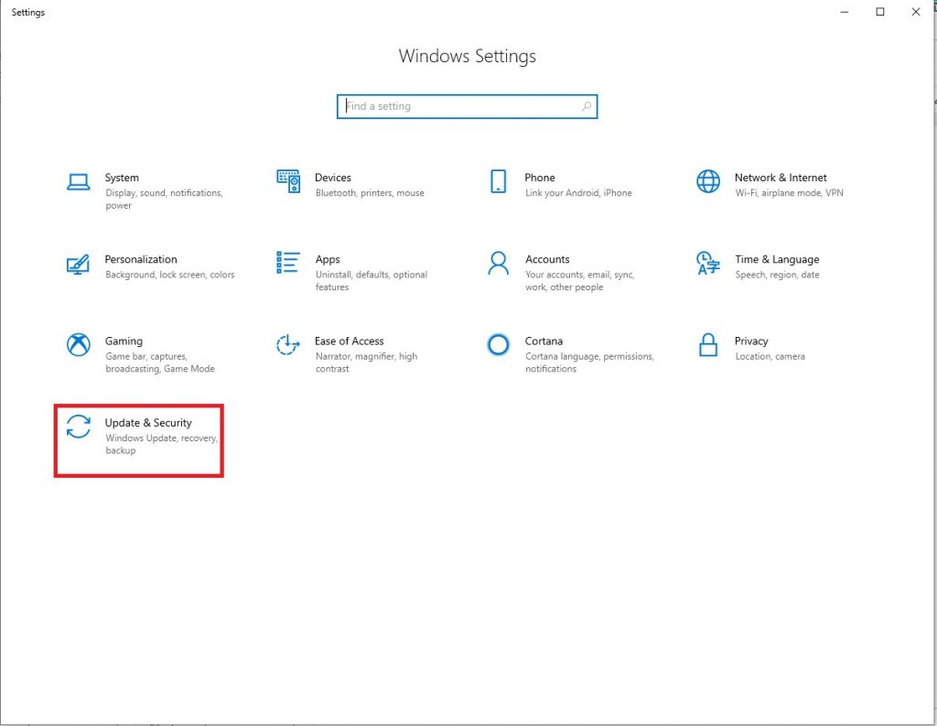Click 'Location, camera' description

(x=770, y=356)
